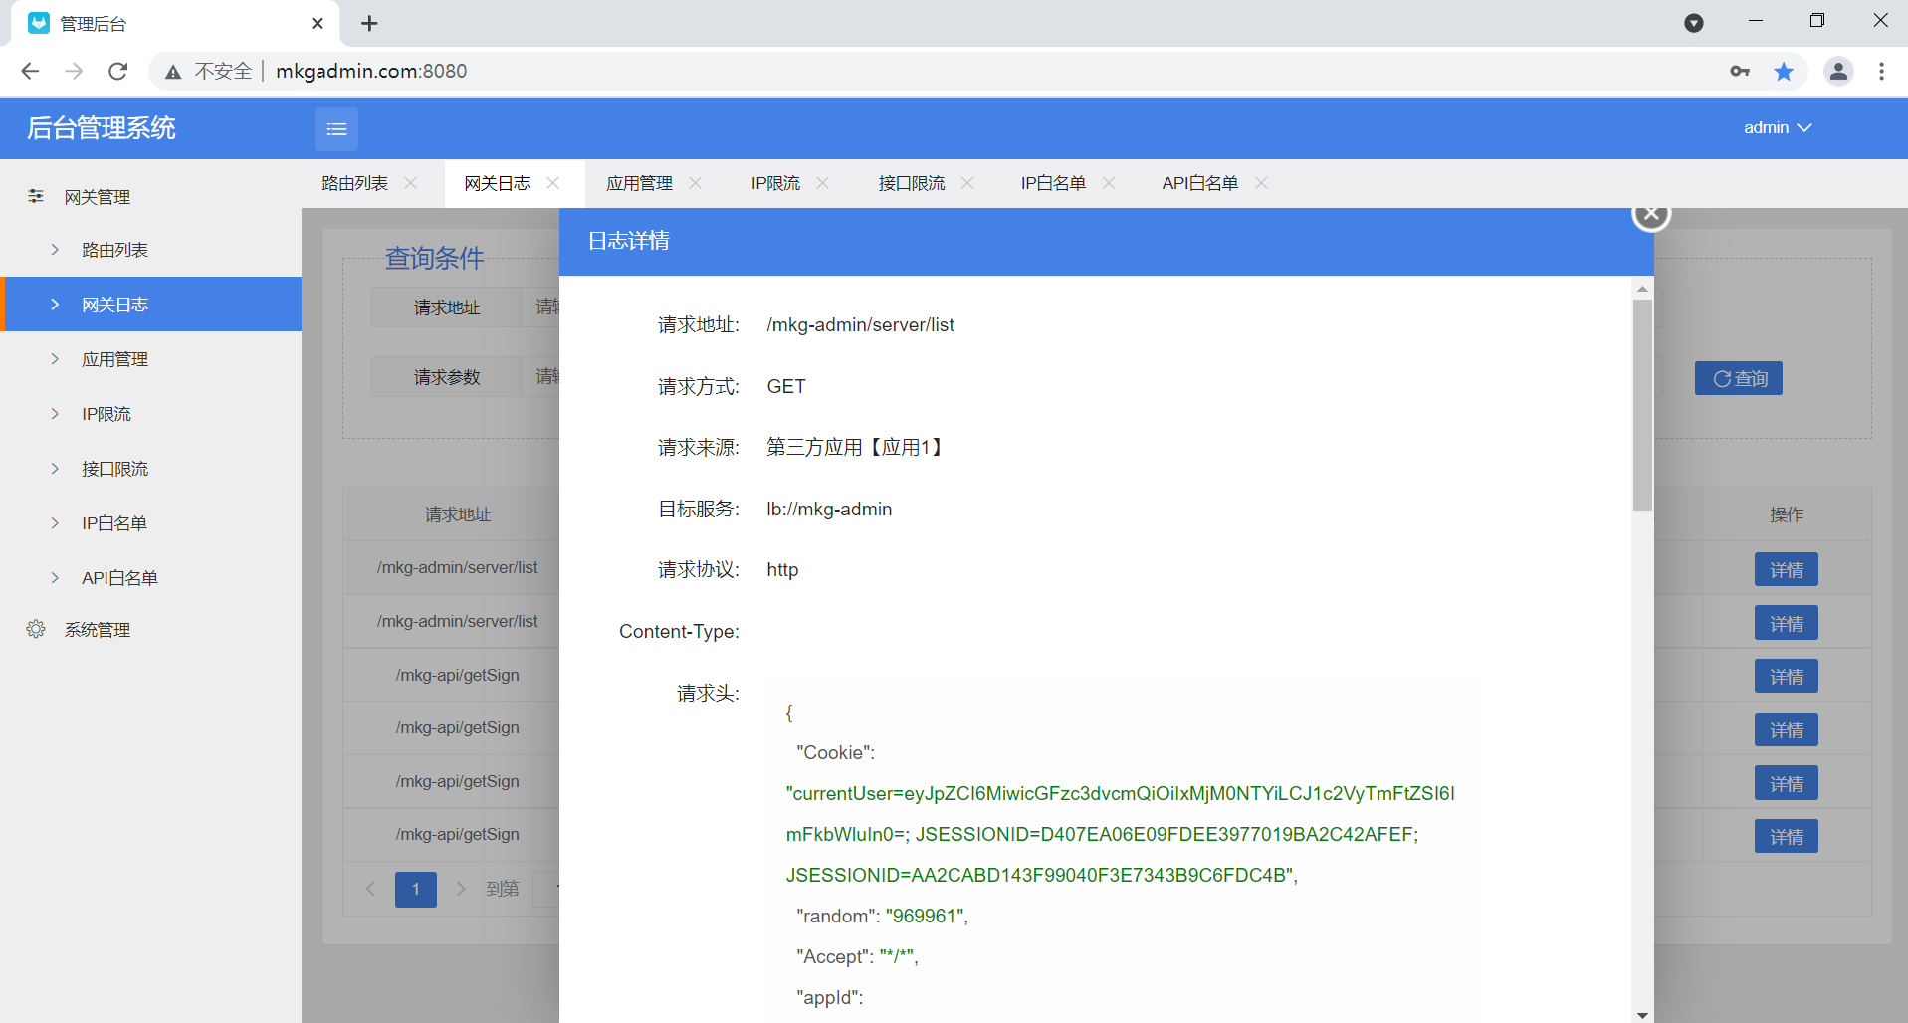Select 系统管理 in the sidebar
Screen dimensions: 1908x1023
pos(98,630)
